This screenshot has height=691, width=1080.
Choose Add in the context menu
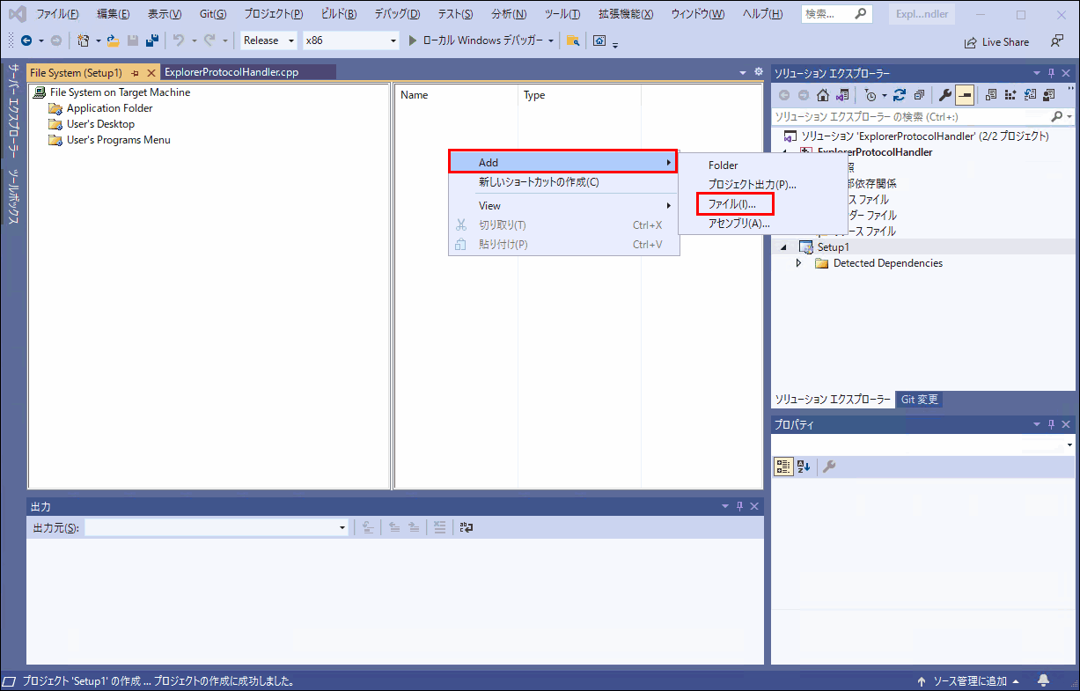562,162
